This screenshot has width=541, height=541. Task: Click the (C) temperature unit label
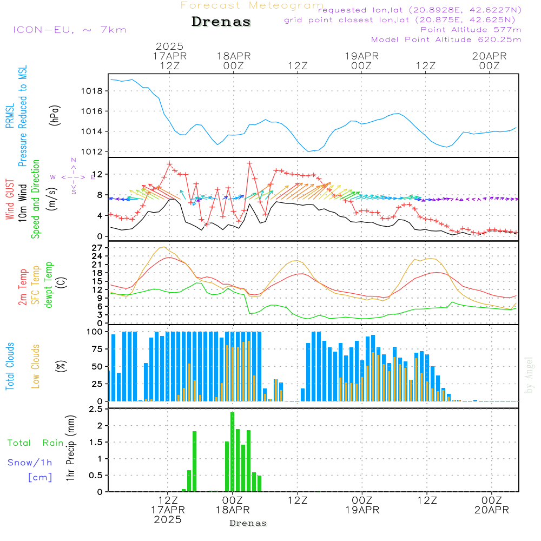tap(61, 283)
